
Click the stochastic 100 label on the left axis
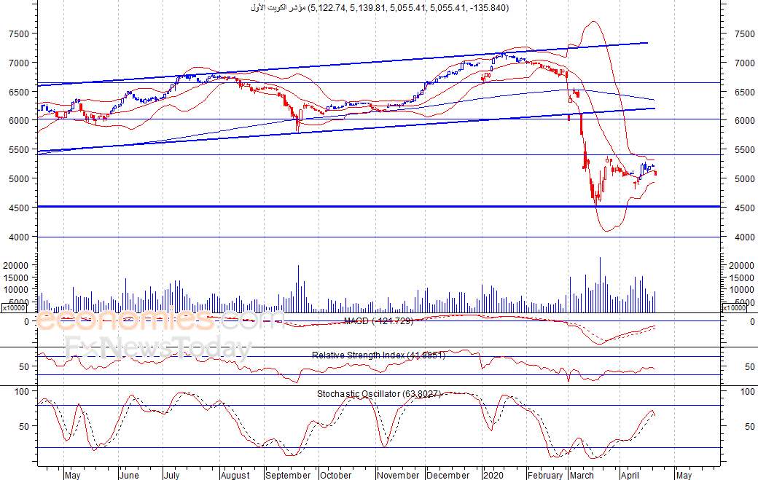click(22, 392)
